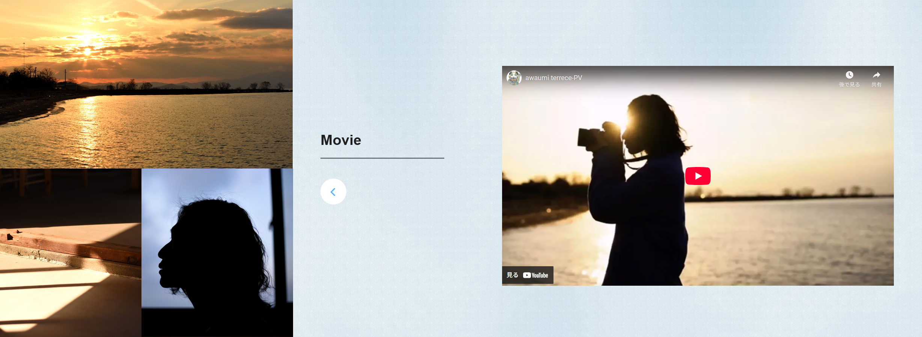Click the divider line under Movie
Screen dimensions: 922x337
point(382,158)
